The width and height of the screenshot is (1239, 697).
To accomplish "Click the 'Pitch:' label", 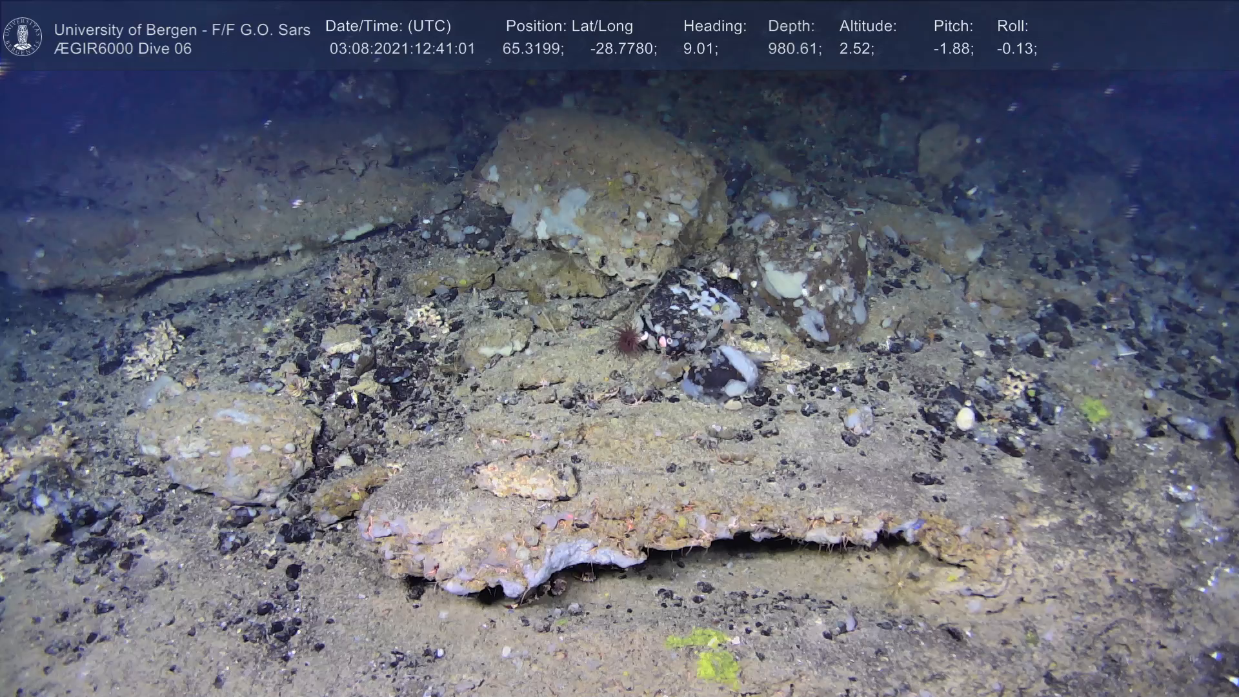I will 952,26.
